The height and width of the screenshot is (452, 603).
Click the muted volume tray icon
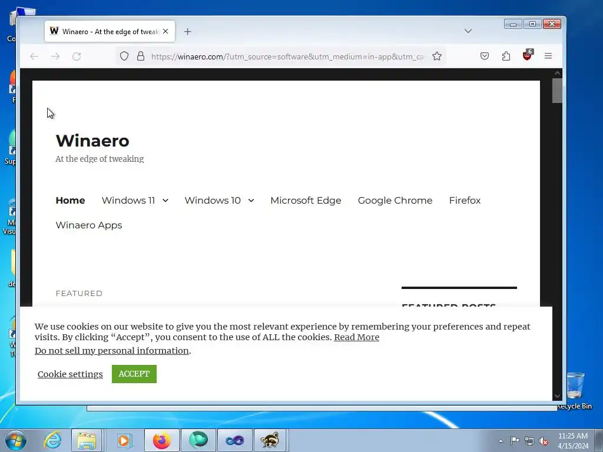(544, 441)
